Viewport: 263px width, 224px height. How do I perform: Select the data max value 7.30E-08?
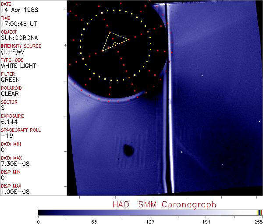point(12,164)
